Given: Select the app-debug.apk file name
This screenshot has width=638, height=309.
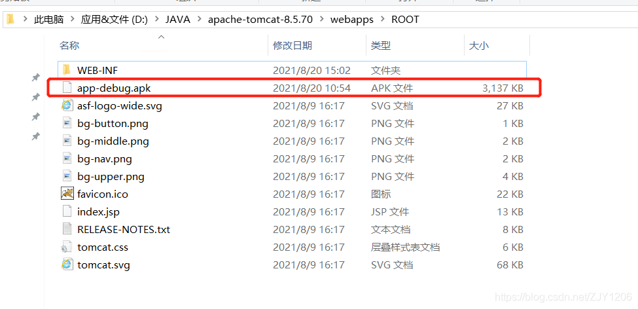Looking at the screenshot, I should click(x=115, y=88).
